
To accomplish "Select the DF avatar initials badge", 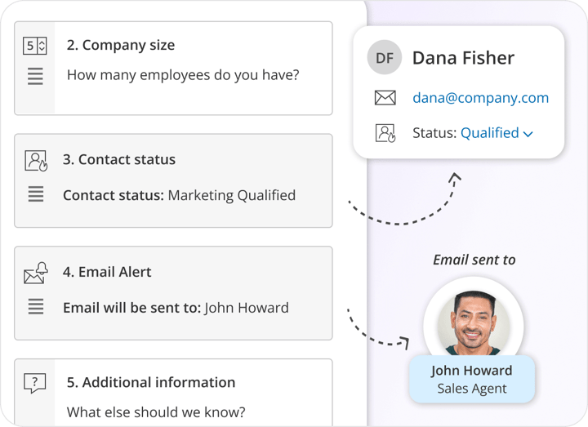I will [x=384, y=58].
